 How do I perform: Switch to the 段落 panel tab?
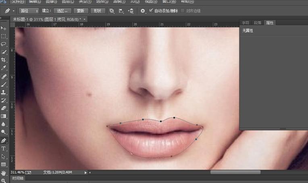pyautogui.click(x=258, y=23)
